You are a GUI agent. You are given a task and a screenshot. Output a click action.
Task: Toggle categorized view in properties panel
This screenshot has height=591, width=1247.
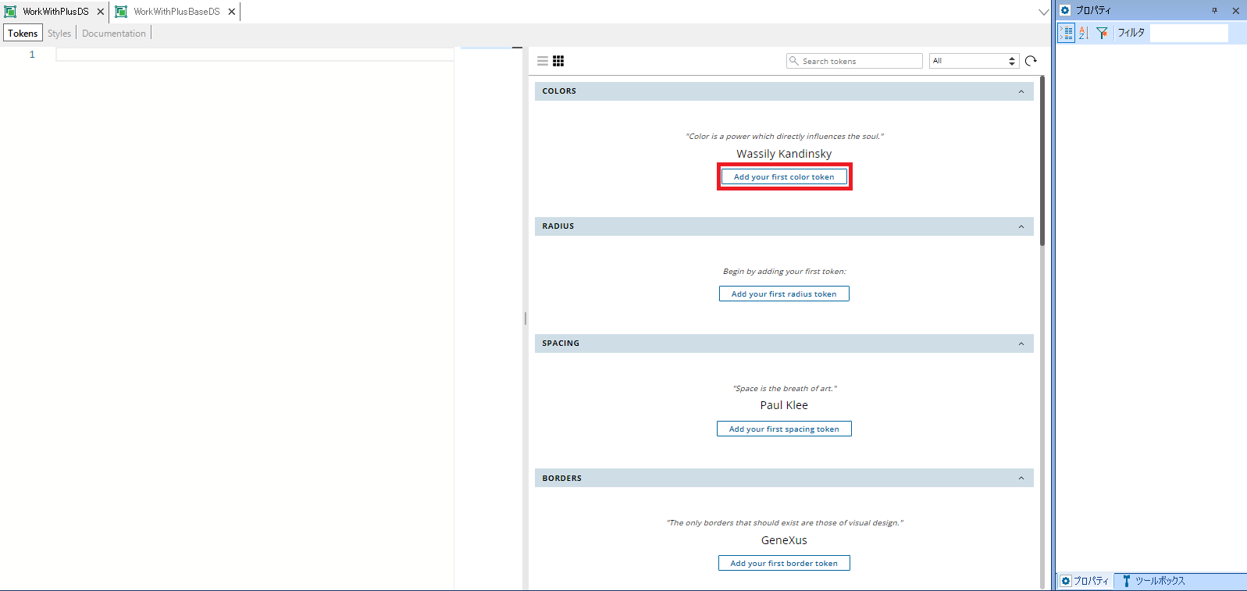point(1067,33)
